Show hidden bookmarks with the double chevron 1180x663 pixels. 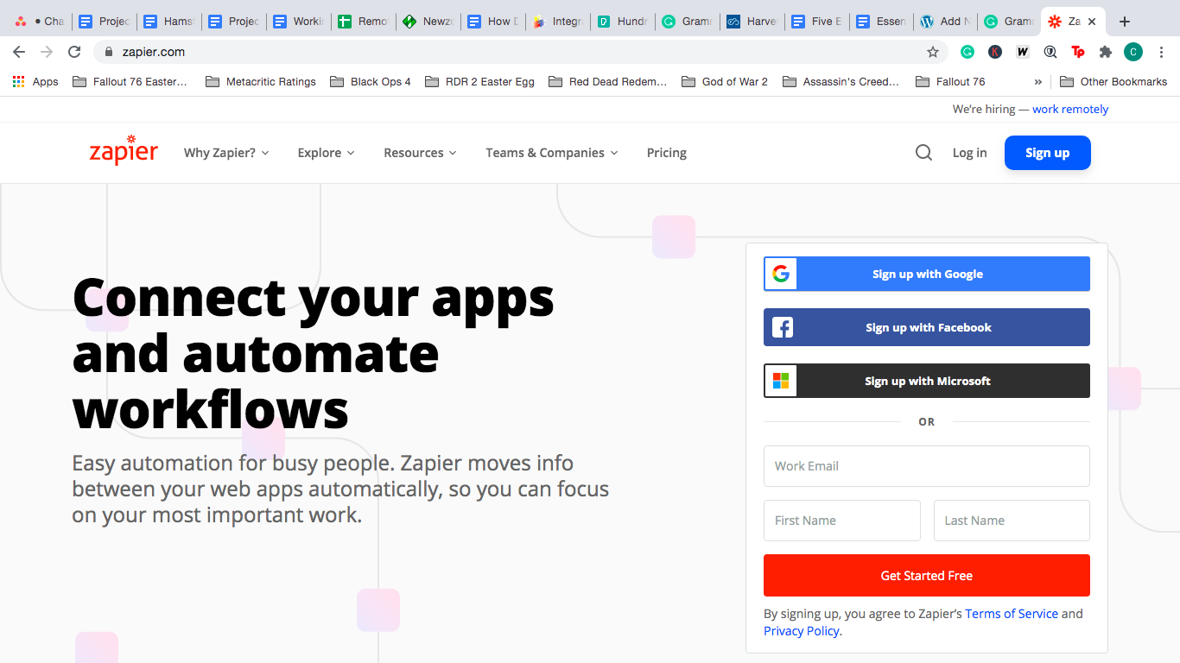1037,82
